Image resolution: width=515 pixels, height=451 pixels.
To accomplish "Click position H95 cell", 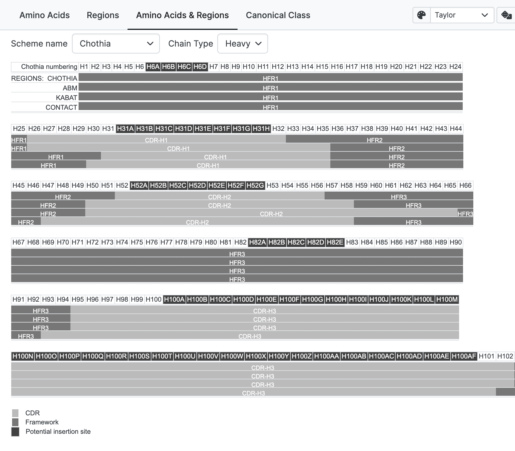I will coord(78,299).
